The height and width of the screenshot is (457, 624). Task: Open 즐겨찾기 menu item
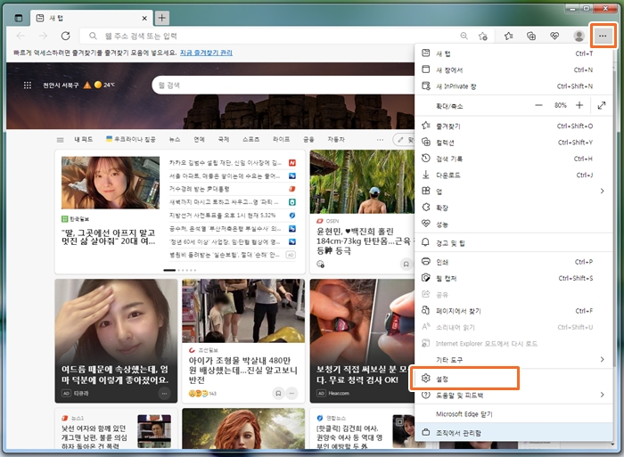tap(513, 126)
